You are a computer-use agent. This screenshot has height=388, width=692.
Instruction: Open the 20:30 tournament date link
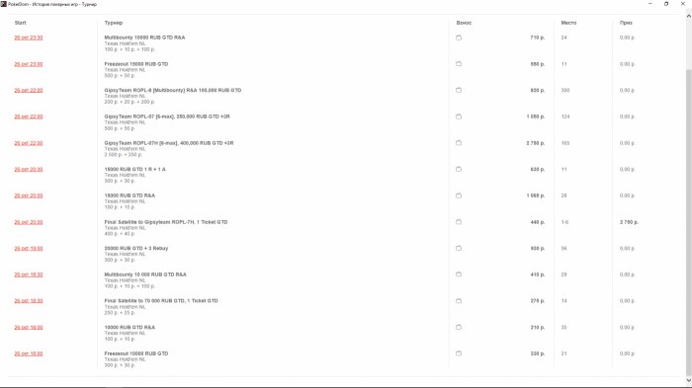point(29,169)
